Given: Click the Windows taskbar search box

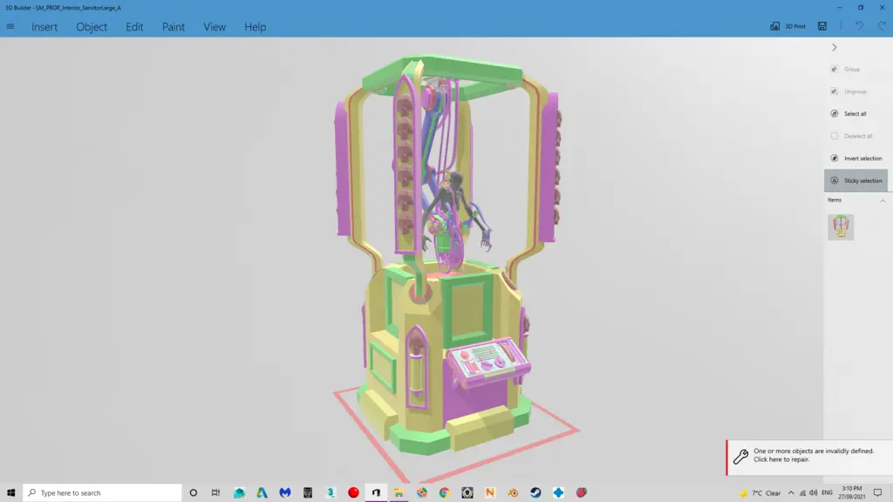Looking at the screenshot, I should (x=103, y=492).
